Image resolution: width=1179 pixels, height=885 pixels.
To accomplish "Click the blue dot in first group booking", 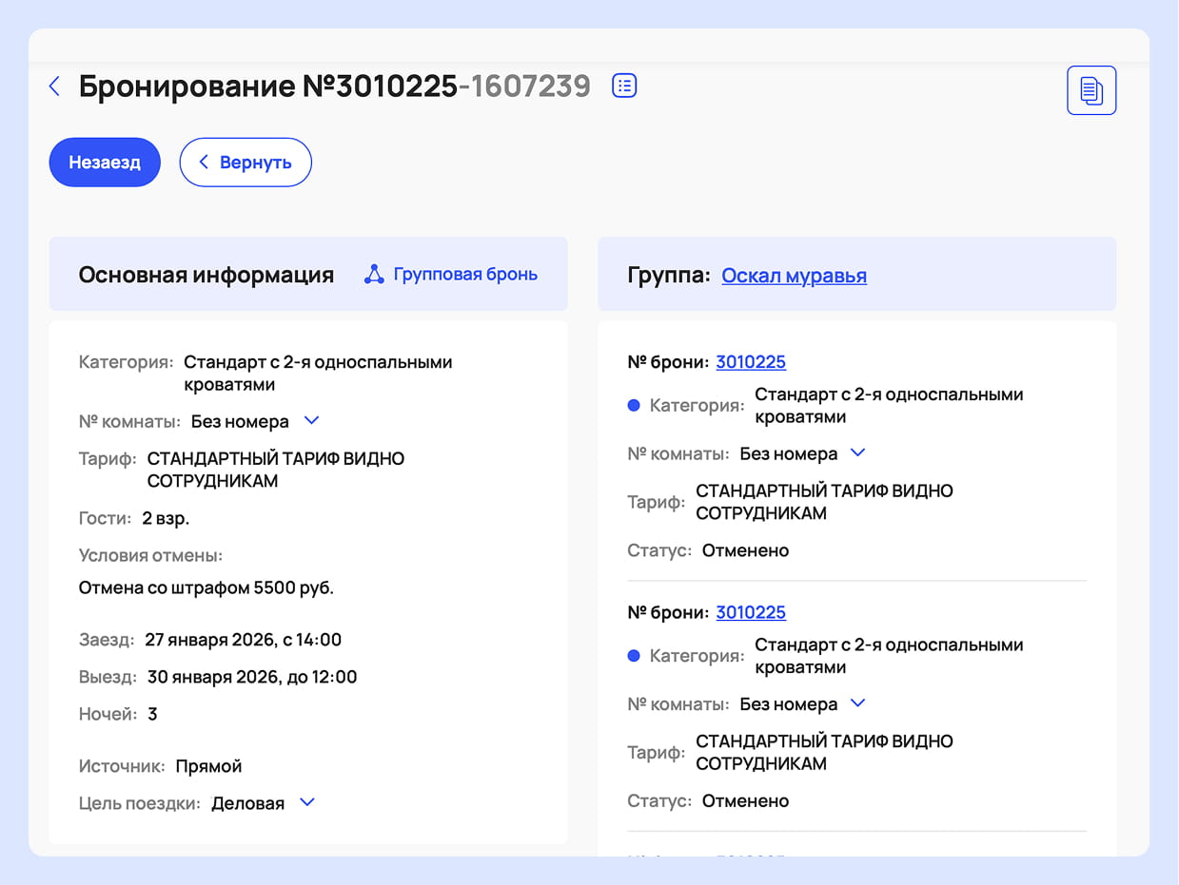I will pyautogui.click(x=634, y=406).
